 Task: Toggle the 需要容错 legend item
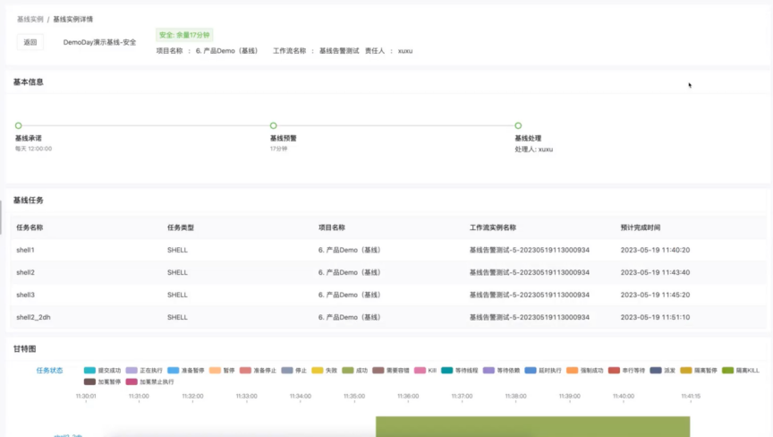pos(391,371)
